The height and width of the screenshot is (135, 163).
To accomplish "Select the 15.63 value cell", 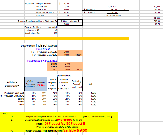I will 157,12.
